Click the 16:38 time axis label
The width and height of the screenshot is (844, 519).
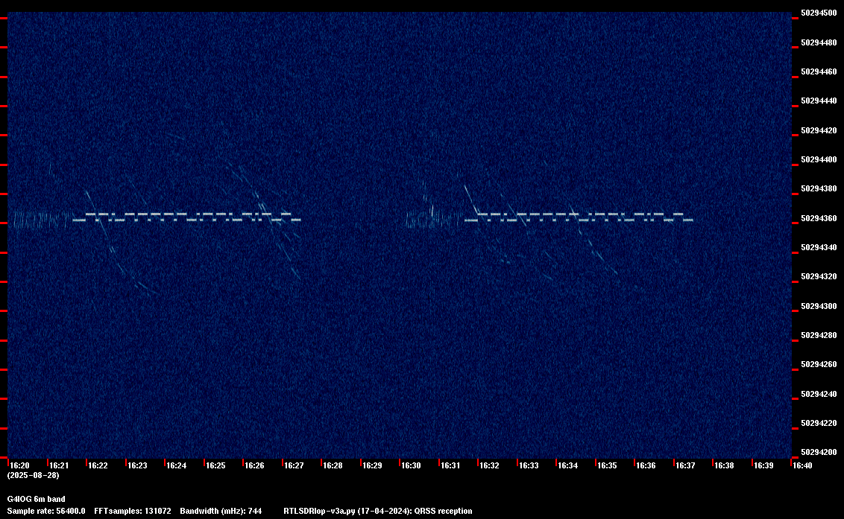point(724,465)
